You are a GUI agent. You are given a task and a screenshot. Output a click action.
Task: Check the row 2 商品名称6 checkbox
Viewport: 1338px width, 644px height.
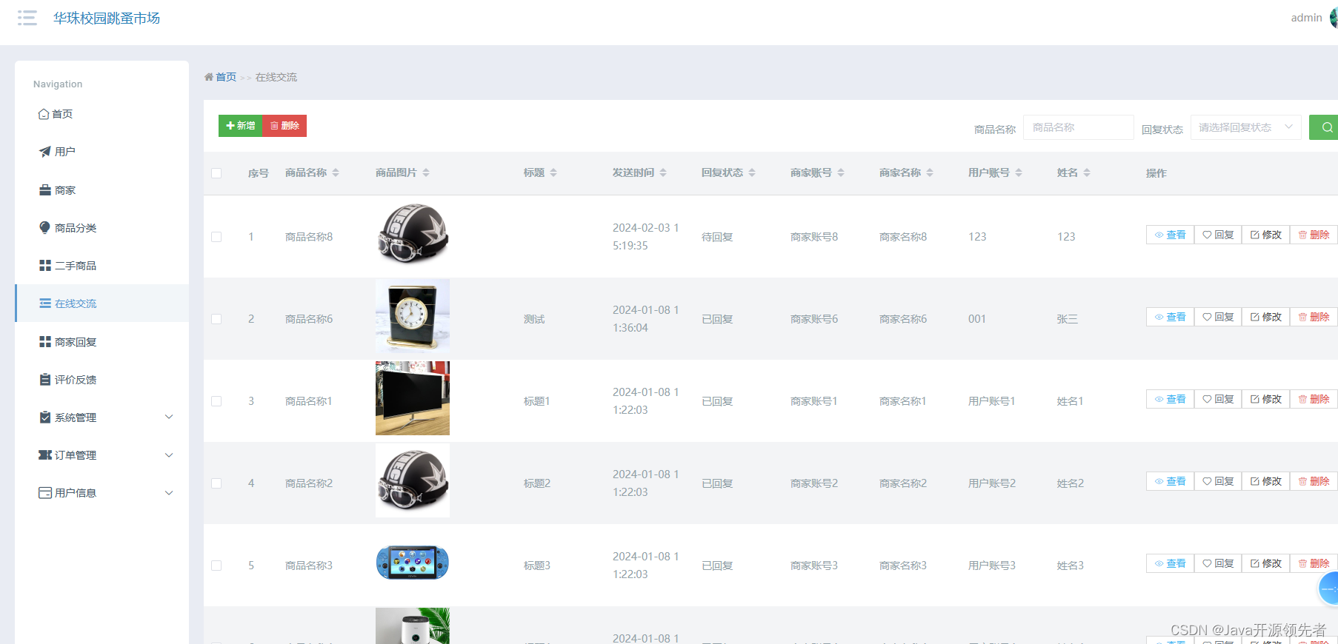pyautogui.click(x=216, y=319)
